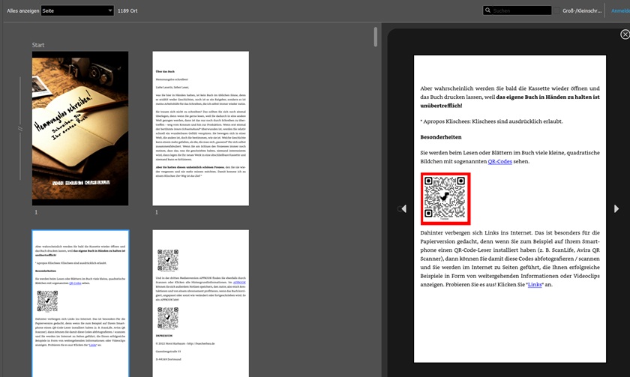The width and height of the screenshot is (630, 377).
Task: Click the 'Besonderheiten' heading in preview
Action: coord(441,137)
